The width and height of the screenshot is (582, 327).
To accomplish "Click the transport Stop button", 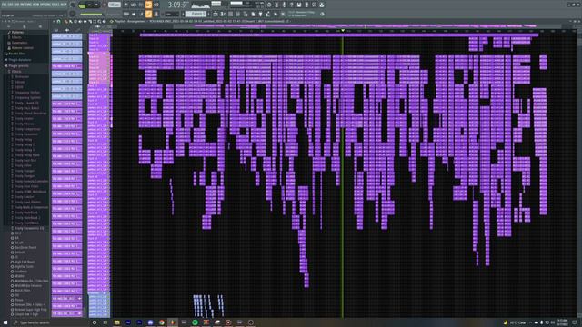I will (x=96, y=5).
